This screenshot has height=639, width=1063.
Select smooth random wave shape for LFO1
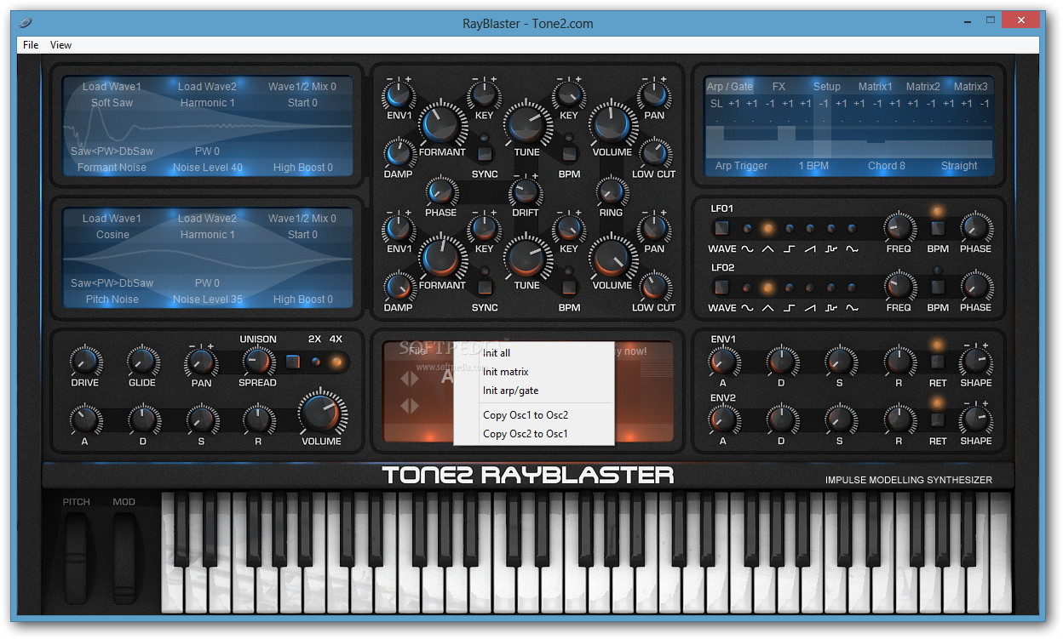coord(852,249)
